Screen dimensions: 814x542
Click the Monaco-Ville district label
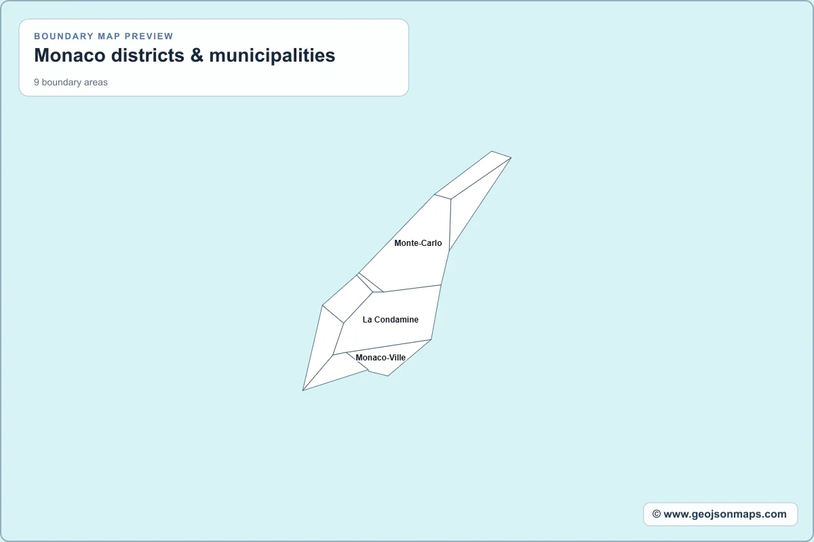pos(381,358)
